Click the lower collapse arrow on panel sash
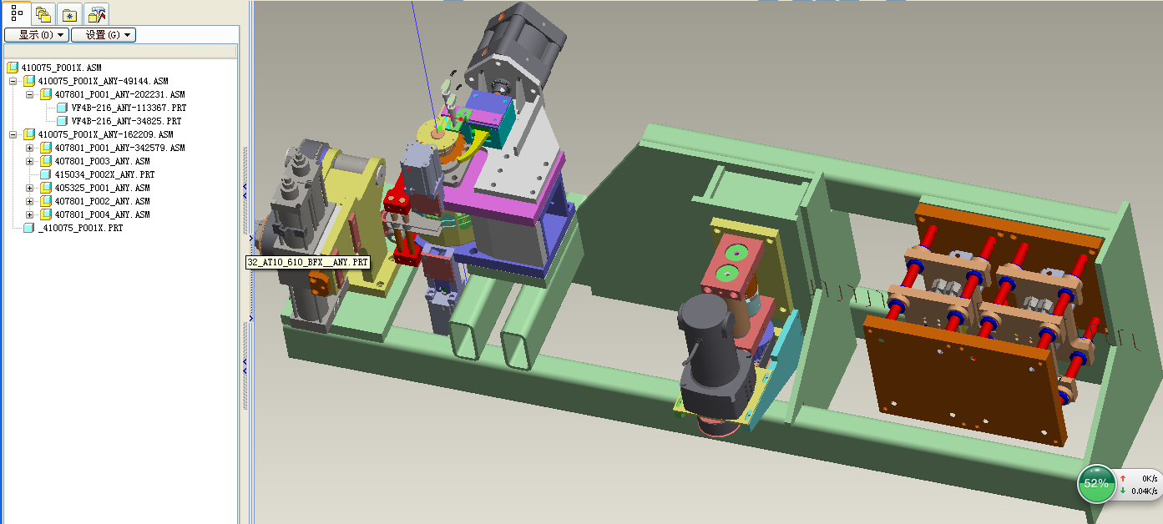Viewport: 1163px width, 524px height. tap(245, 367)
